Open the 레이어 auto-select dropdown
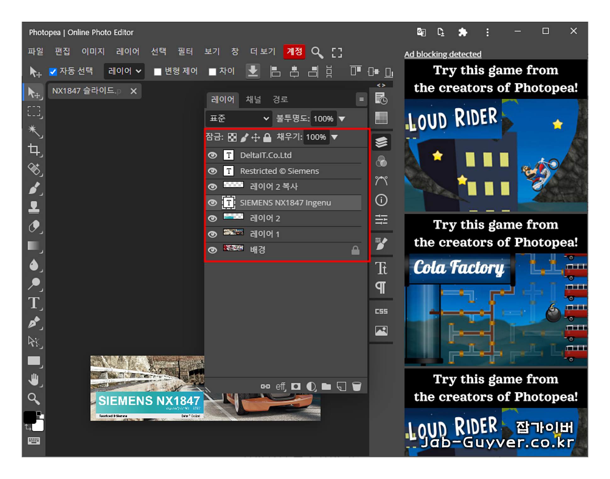The height and width of the screenshot is (479, 610). point(124,71)
